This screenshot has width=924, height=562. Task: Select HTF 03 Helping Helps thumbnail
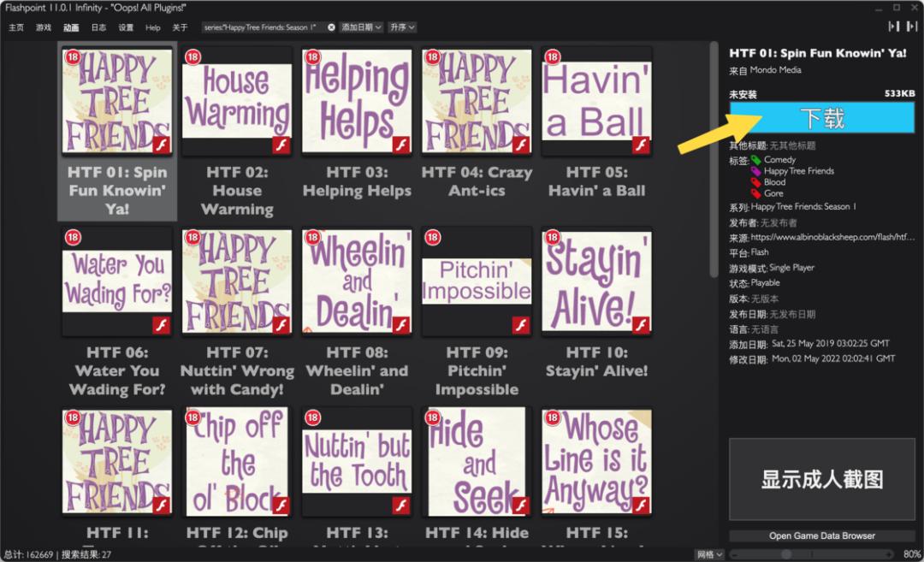(x=357, y=101)
